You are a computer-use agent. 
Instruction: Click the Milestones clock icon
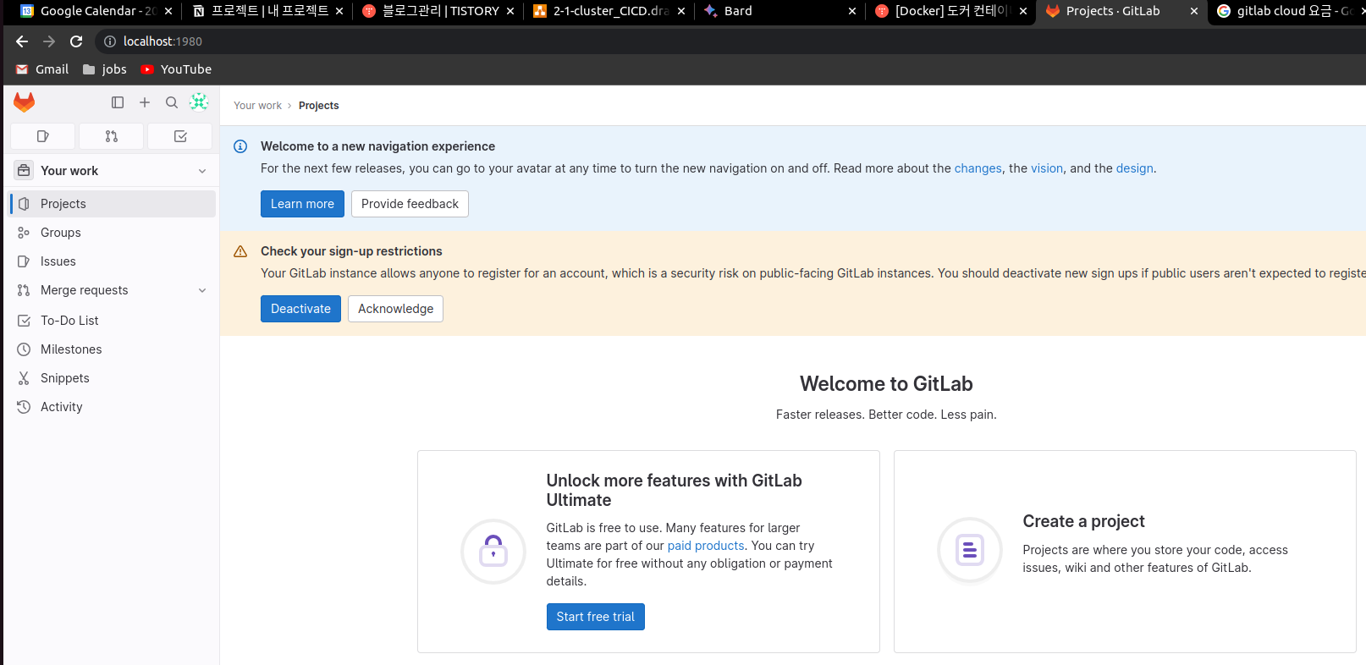[x=24, y=349]
